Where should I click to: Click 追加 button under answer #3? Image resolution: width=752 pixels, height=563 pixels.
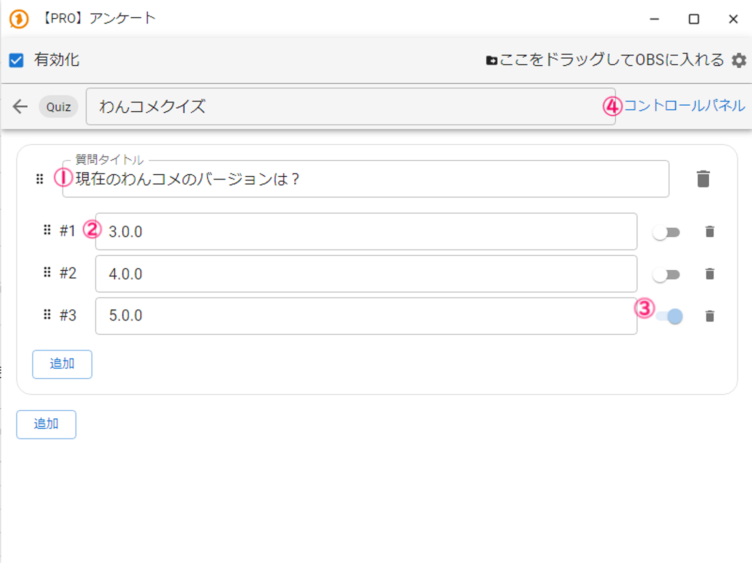click(x=62, y=364)
